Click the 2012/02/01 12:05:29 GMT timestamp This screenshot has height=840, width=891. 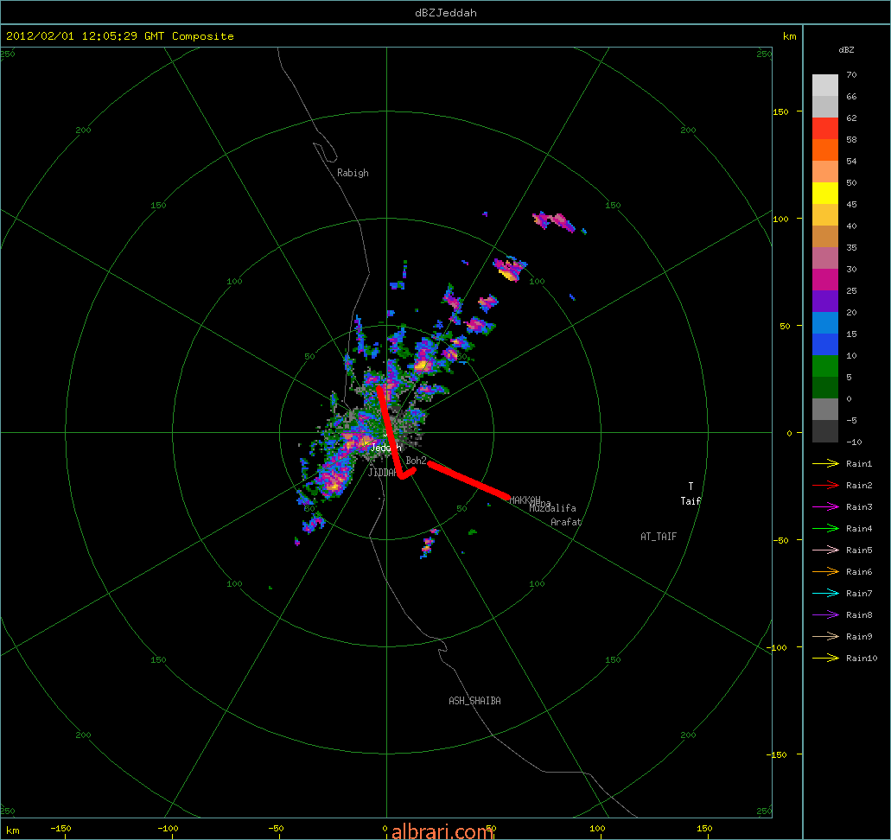click(86, 35)
